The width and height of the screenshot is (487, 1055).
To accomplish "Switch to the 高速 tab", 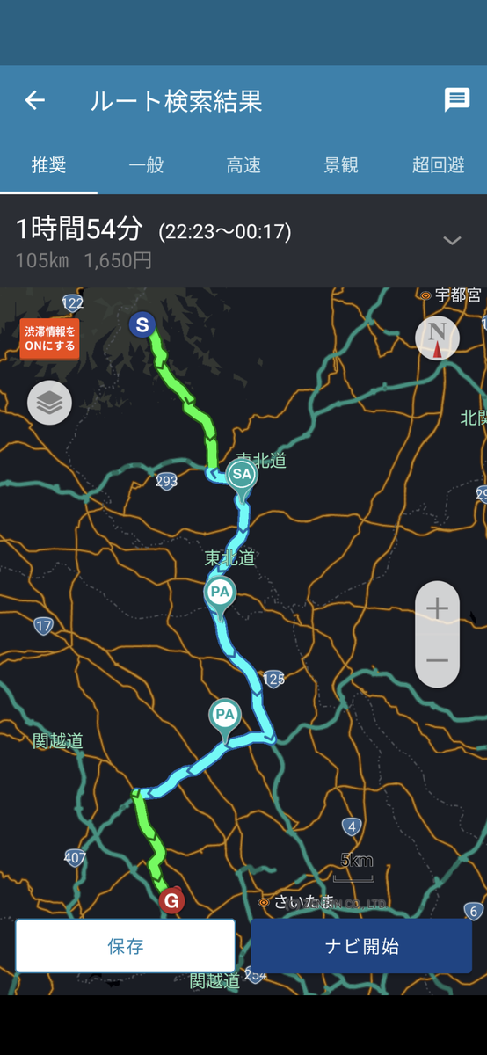I will click(243, 164).
